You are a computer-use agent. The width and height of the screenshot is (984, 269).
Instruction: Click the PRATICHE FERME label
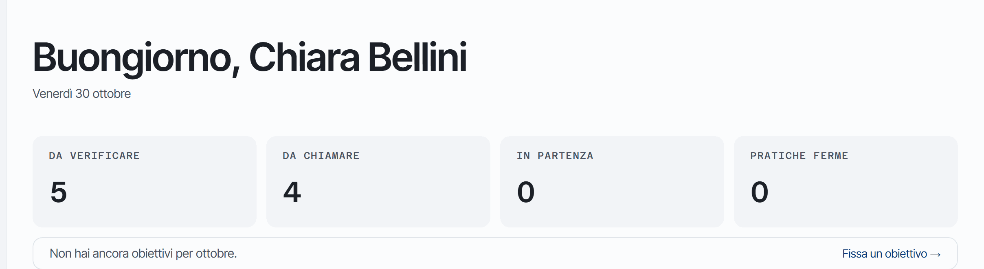799,156
